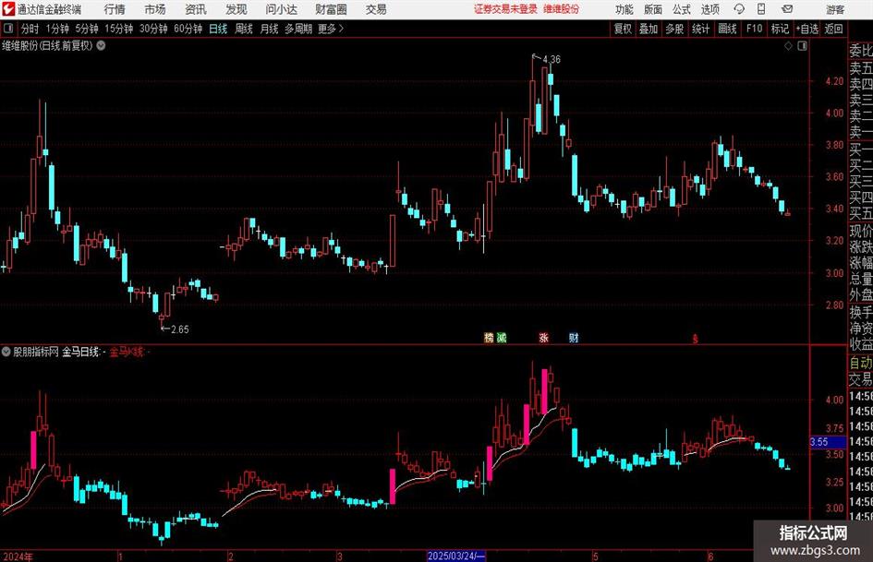The width and height of the screenshot is (873, 562).
Task: Select the 日线 daily period tab
Action: pos(218,29)
